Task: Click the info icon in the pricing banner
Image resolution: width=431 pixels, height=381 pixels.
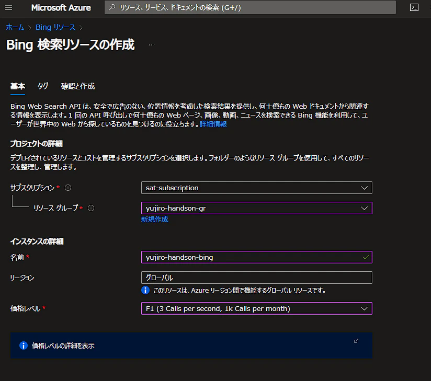Action: 24,345
